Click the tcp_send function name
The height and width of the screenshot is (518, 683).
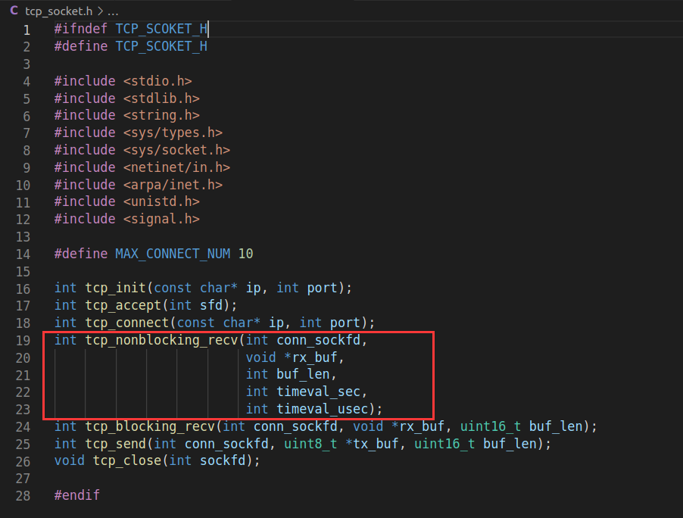115,444
